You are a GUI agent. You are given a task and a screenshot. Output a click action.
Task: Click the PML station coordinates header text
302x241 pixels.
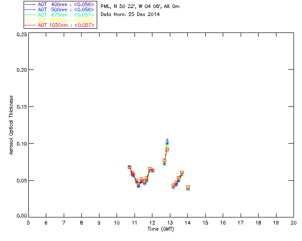(140, 6)
